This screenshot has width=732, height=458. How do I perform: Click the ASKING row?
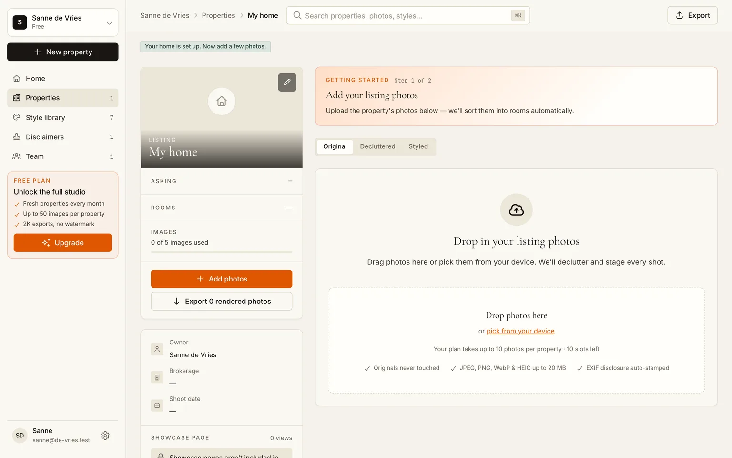(x=222, y=181)
